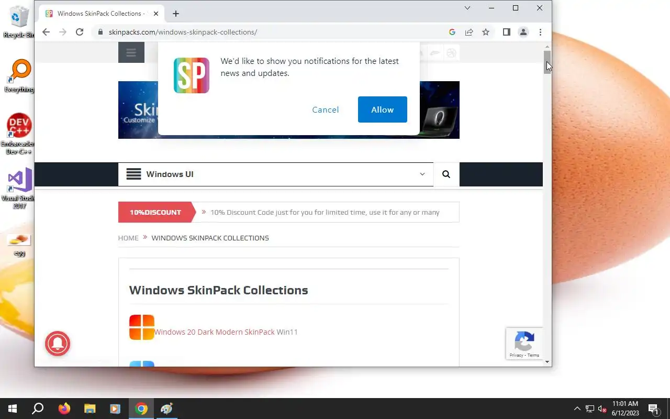Screen dimensions: 670x419
Task: Open the network status tray icon
Action: [x=590, y=409]
